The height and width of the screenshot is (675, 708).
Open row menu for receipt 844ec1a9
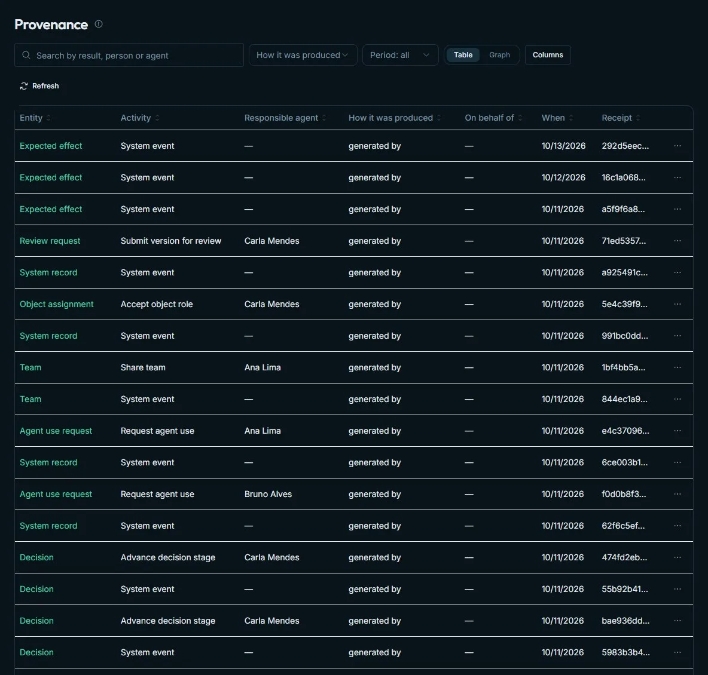[678, 399]
